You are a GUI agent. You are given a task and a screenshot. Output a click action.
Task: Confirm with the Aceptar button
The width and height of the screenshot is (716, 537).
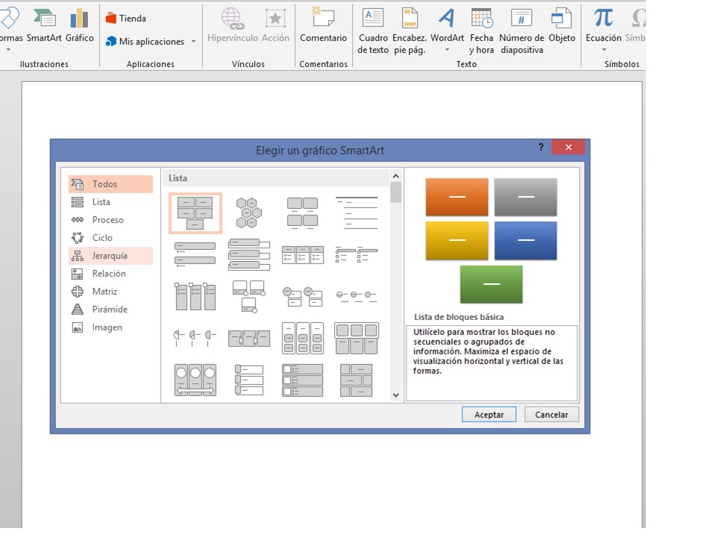(489, 414)
